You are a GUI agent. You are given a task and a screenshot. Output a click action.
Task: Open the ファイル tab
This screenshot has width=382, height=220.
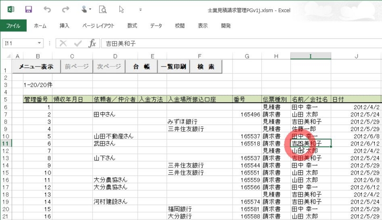pos(13,26)
